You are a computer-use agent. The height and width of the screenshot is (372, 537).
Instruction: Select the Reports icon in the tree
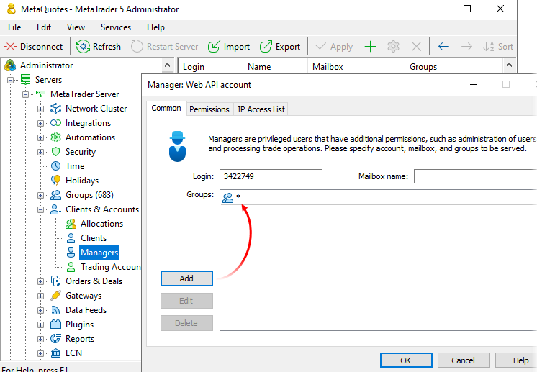(x=56, y=338)
